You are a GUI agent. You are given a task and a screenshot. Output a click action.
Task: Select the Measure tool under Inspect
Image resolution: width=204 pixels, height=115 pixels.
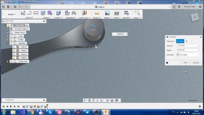click(97, 13)
